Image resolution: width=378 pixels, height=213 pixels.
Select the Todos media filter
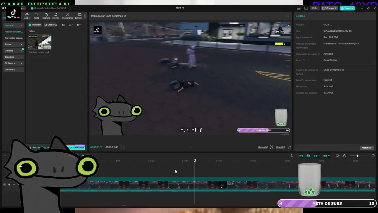click(x=31, y=31)
